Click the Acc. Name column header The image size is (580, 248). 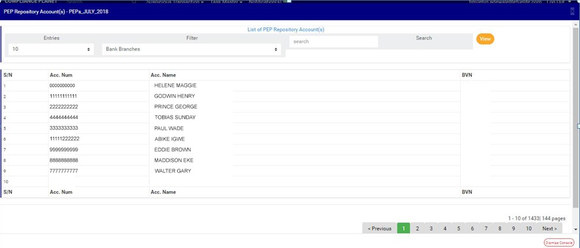163,75
